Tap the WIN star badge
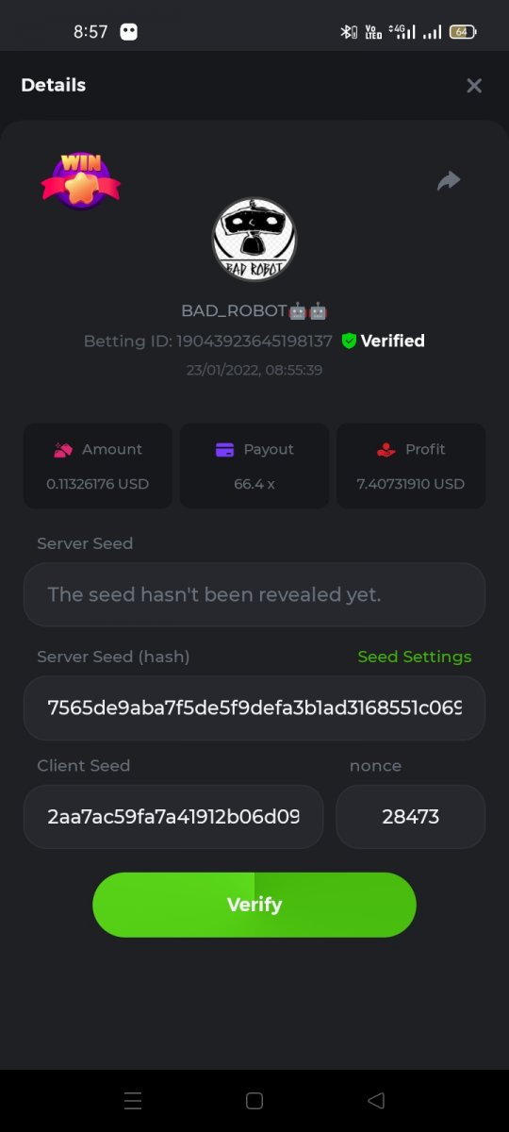The width and height of the screenshot is (509, 1132). [x=81, y=180]
